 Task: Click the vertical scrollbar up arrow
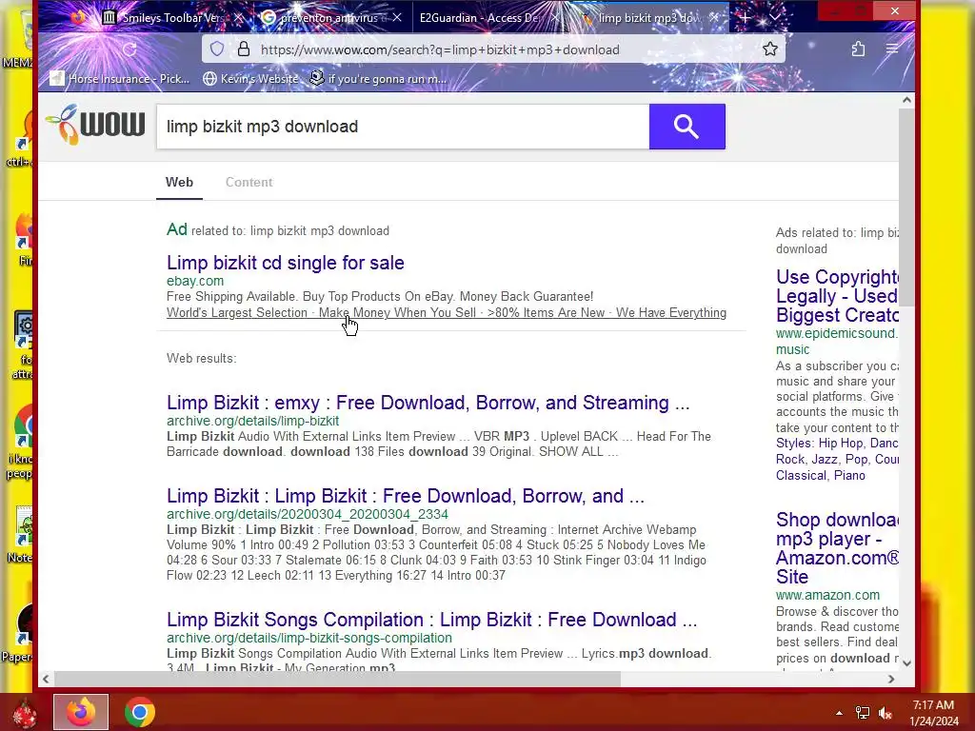(906, 100)
